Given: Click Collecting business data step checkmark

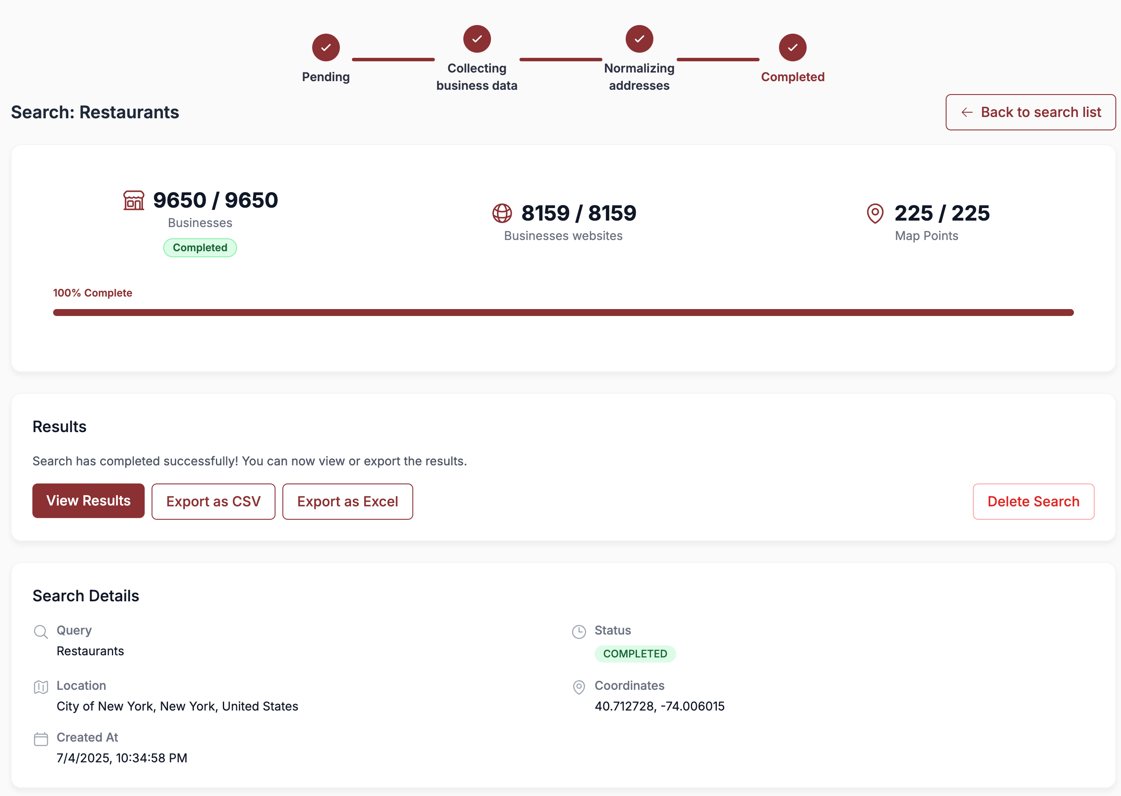Looking at the screenshot, I should (477, 39).
